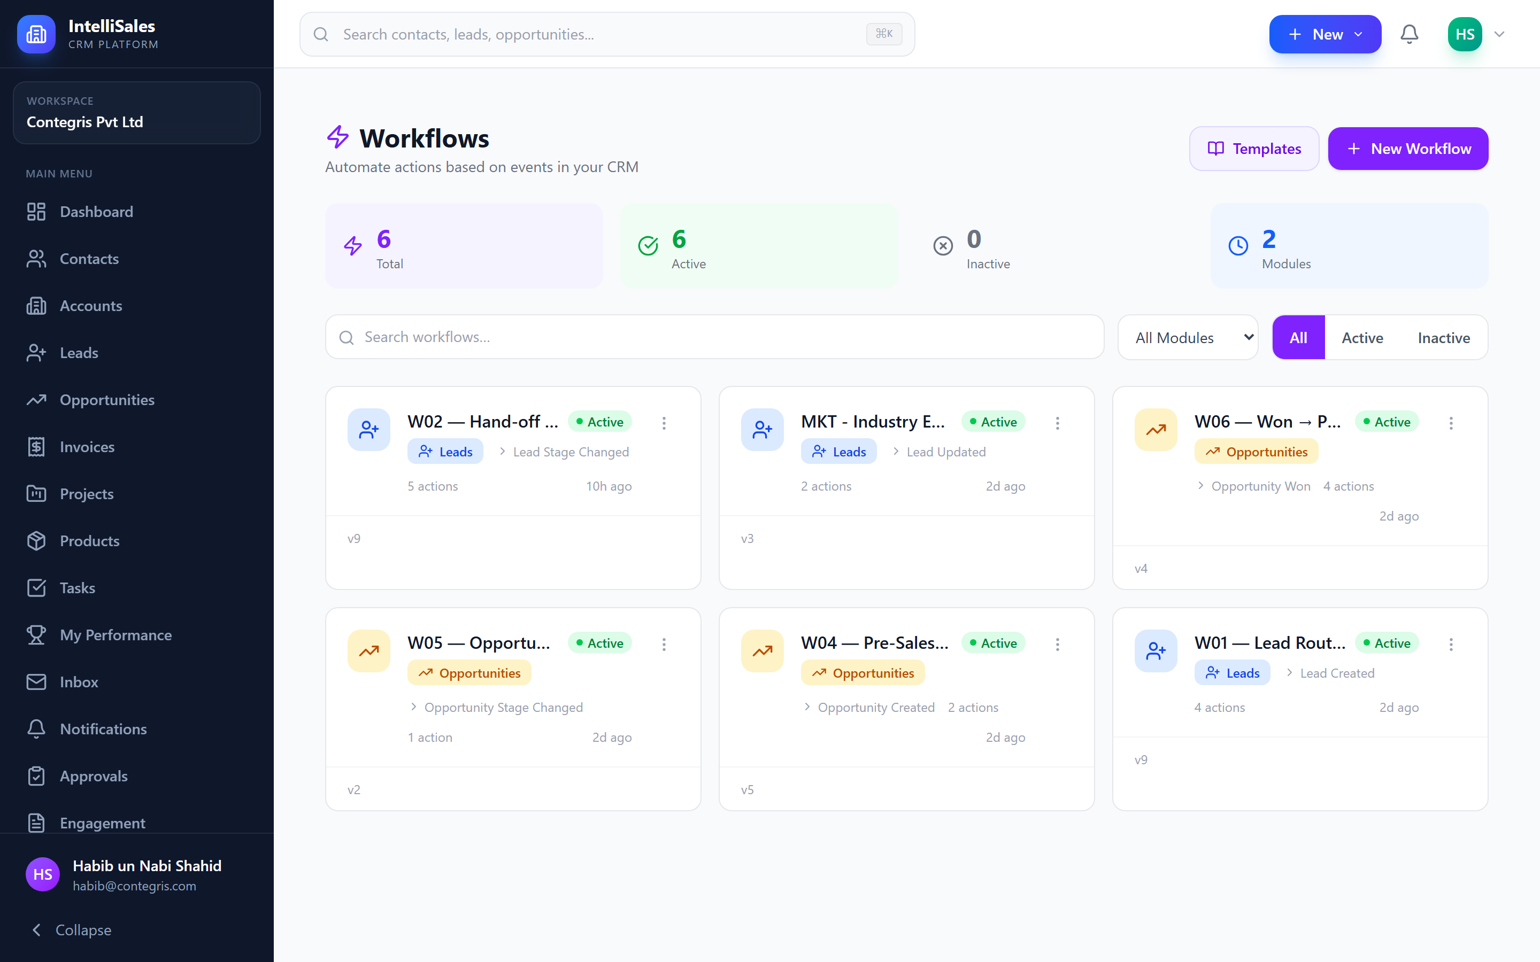Select the Active filter tab
The image size is (1540, 962).
(x=1362, y=337)
